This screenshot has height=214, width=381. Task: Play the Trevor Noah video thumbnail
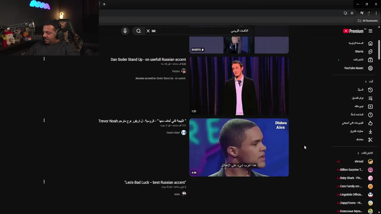[x=239, y=147]
